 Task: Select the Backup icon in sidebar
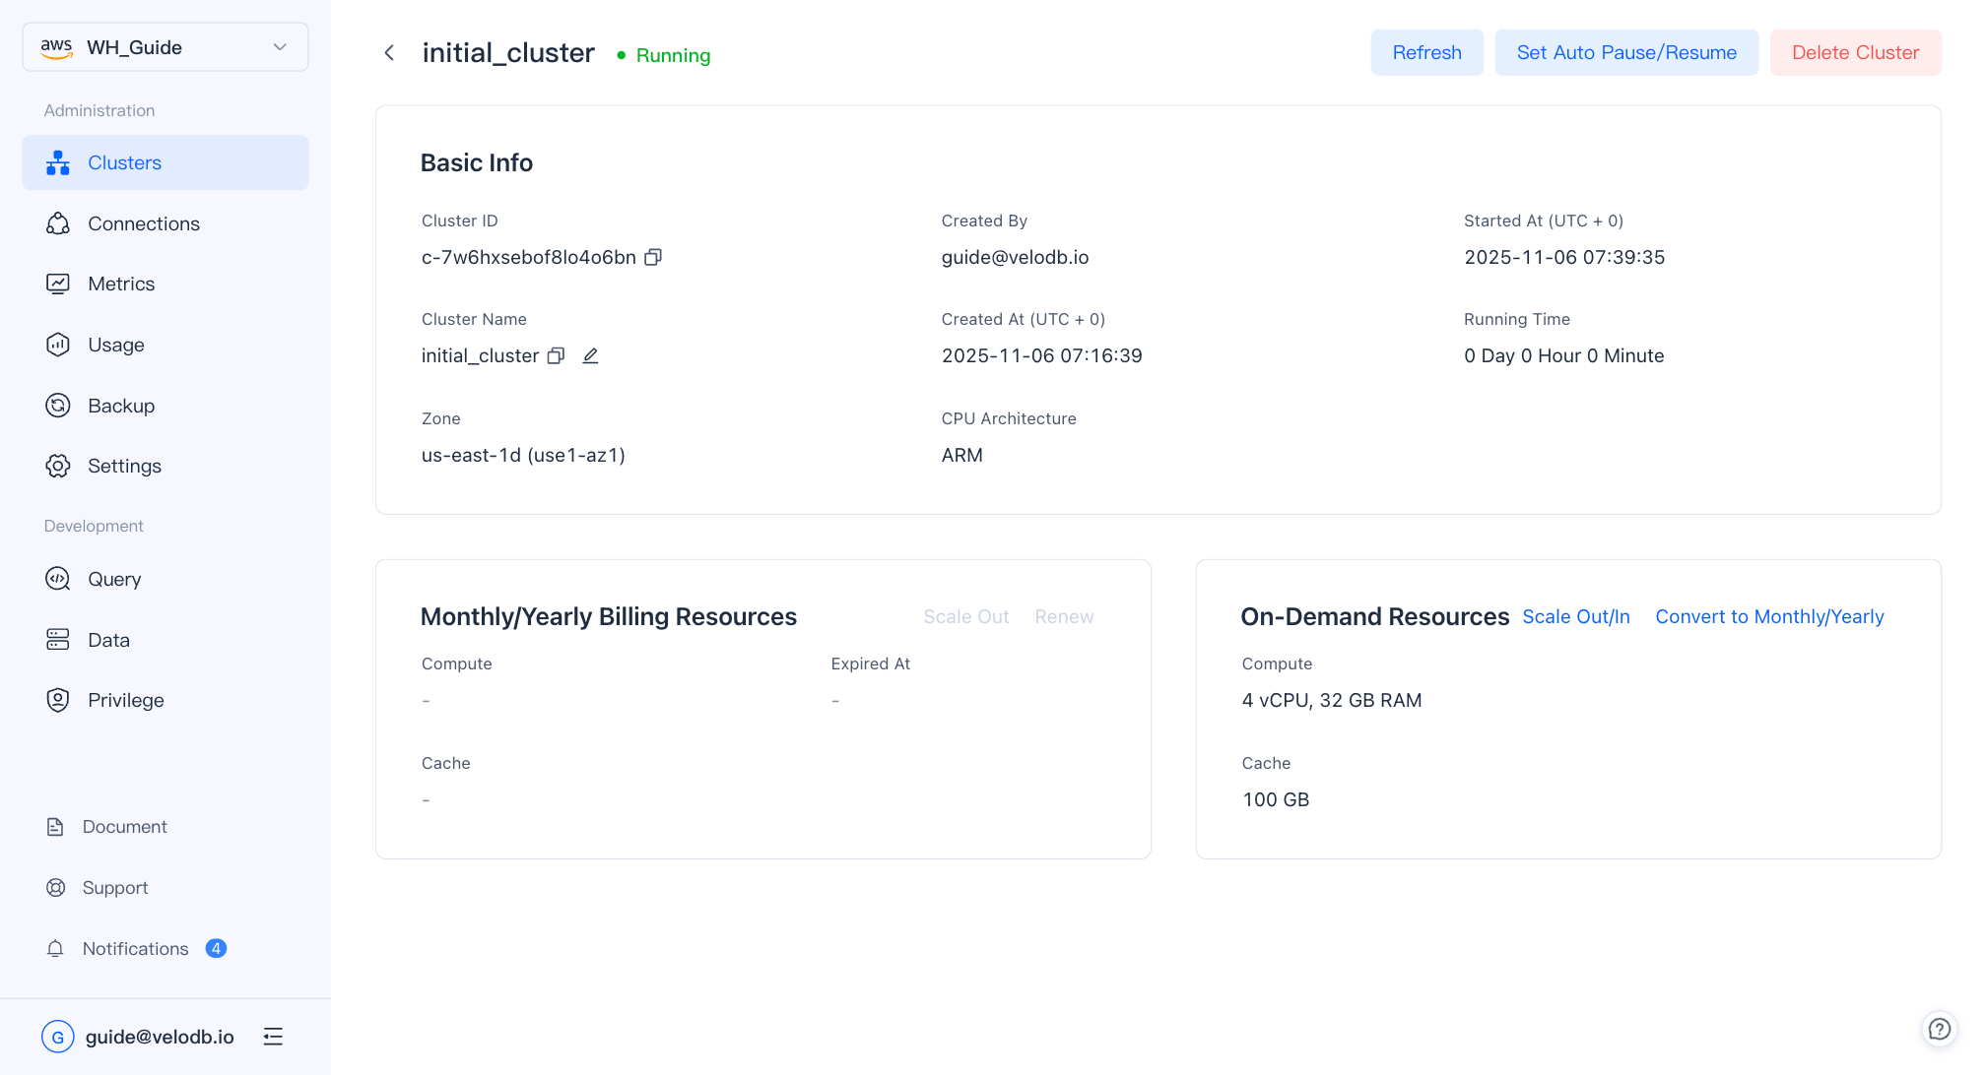coord(58,405)
